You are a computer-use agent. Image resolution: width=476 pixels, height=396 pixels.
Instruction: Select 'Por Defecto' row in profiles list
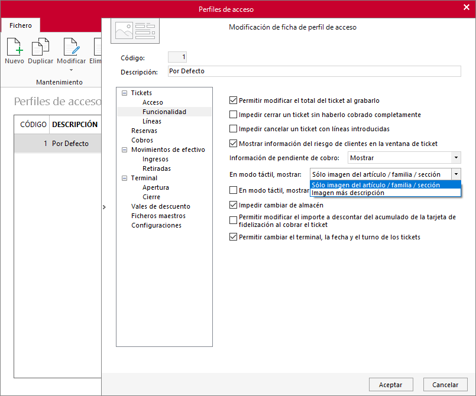[58, 143]
